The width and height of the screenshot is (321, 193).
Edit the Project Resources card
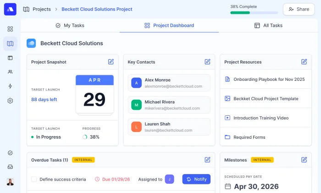pos(304,62)
